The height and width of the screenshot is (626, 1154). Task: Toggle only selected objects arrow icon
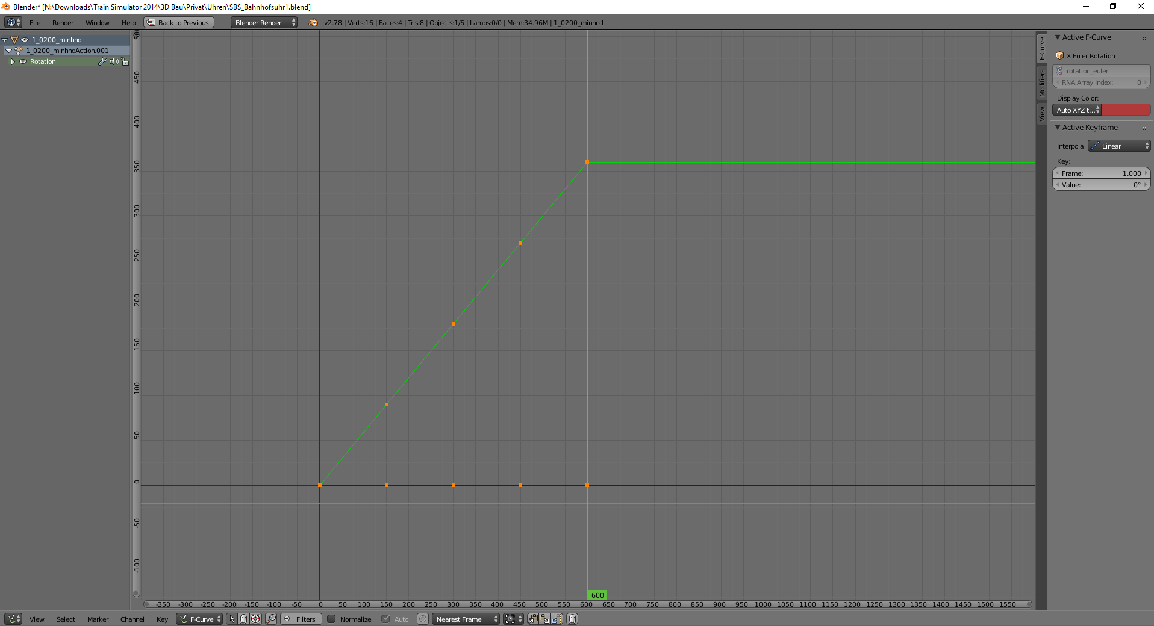tap(232, 619)
